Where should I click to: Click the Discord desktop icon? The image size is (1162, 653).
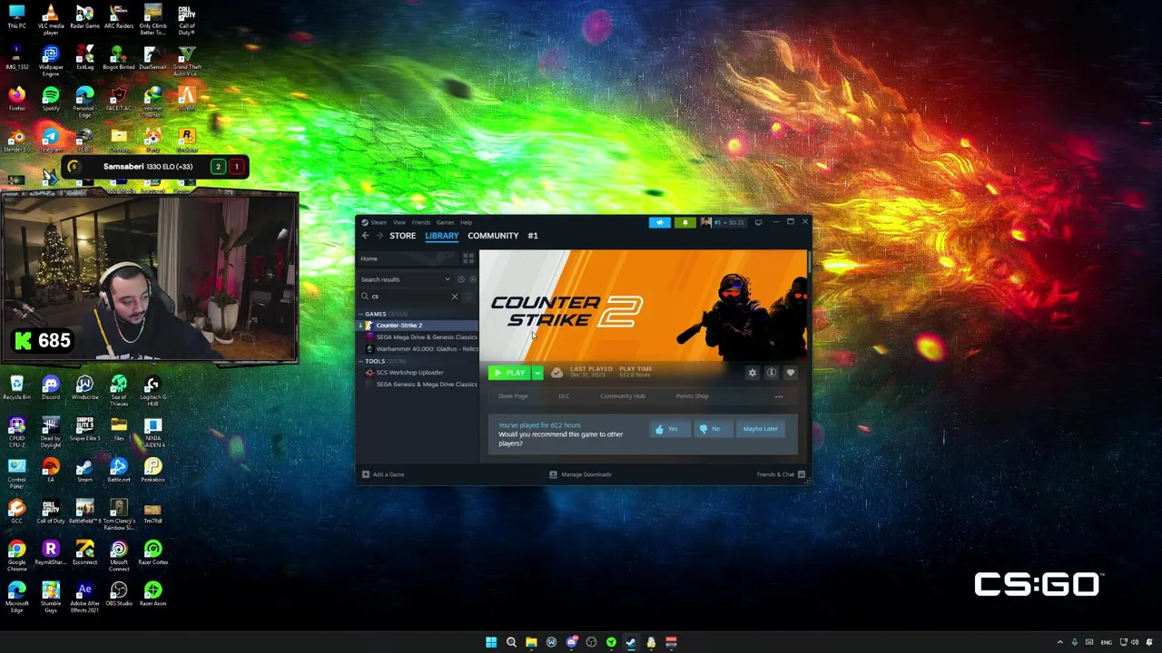tap(51, 389)
